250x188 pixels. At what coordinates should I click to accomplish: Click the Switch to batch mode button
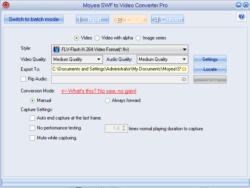[x=34, y=19]
